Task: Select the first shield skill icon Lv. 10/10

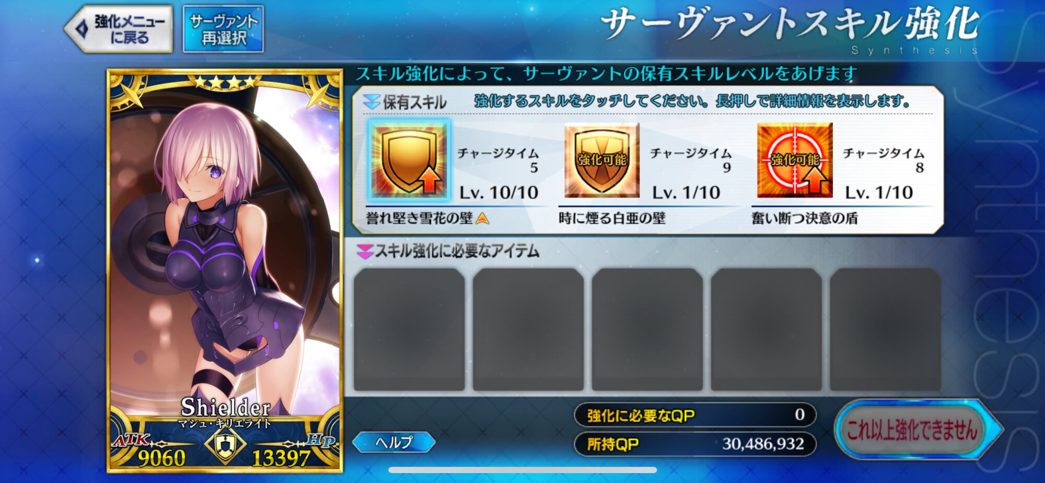Action: (x=409, y=160)
